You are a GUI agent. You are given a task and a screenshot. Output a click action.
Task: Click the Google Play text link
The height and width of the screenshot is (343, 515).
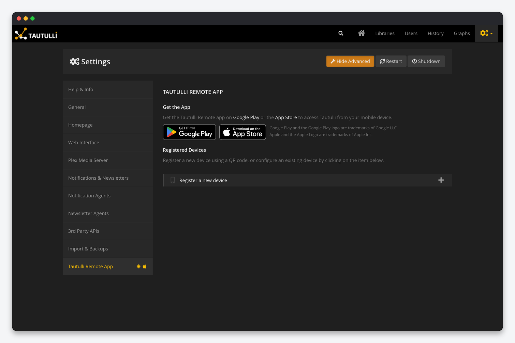(x=246, y=117)
